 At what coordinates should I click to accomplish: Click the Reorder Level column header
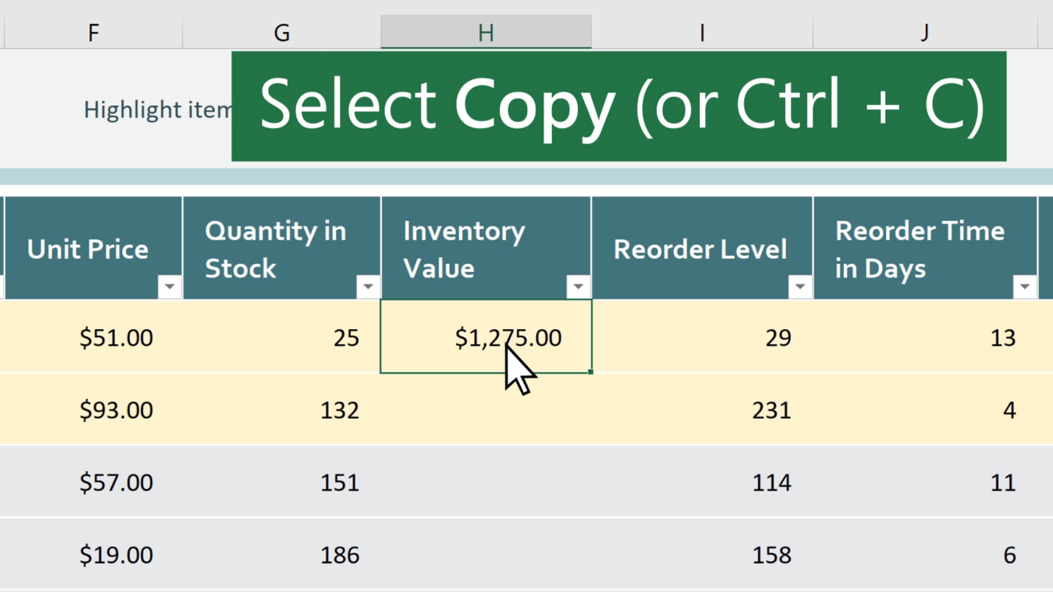click(x=699, y=249)
